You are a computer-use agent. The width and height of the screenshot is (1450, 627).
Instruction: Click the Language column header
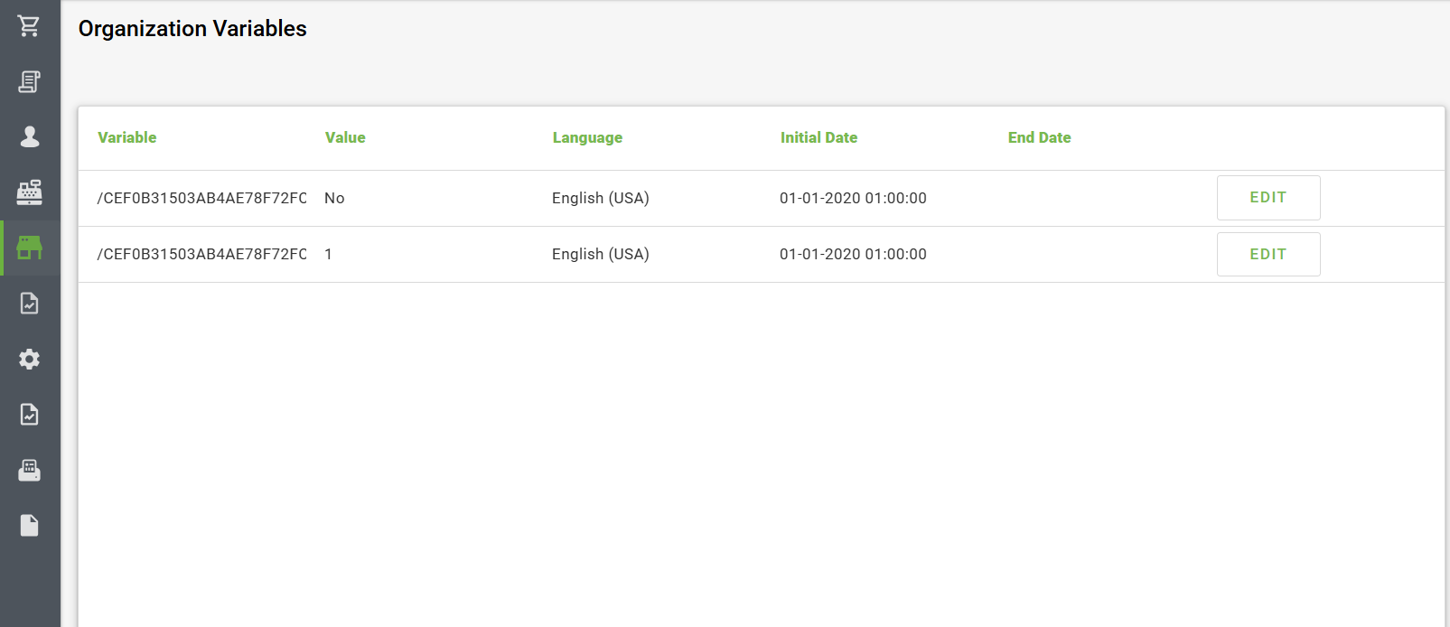[587, 137]
